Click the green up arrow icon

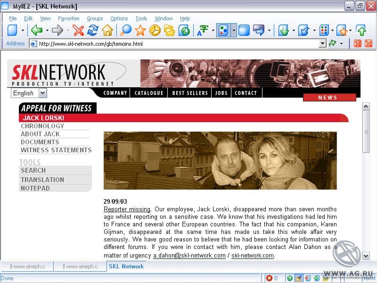pyautogui.click(x=361, y=30)
